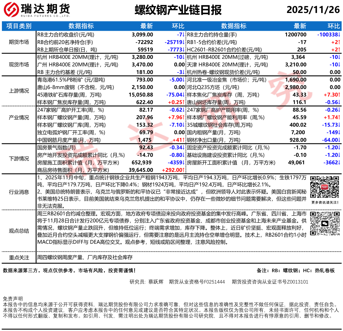This screenshot has width=343, height=331.
Task: Click the 重点关注 row label
Action: (19, 258)
